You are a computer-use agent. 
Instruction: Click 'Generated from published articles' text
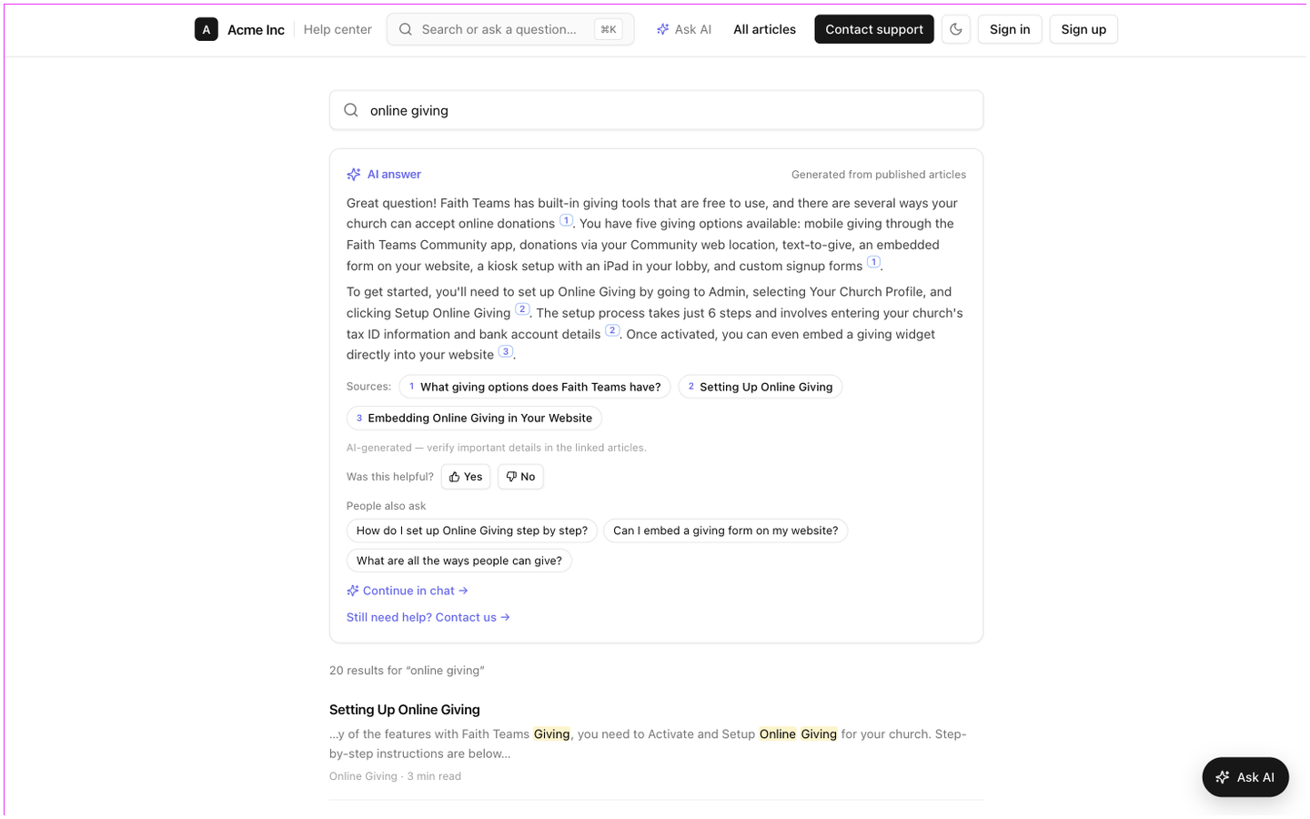[879, 175]
